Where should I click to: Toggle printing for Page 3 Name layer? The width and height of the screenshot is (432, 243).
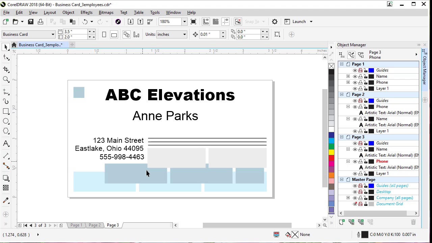click(x=360, y=149)
